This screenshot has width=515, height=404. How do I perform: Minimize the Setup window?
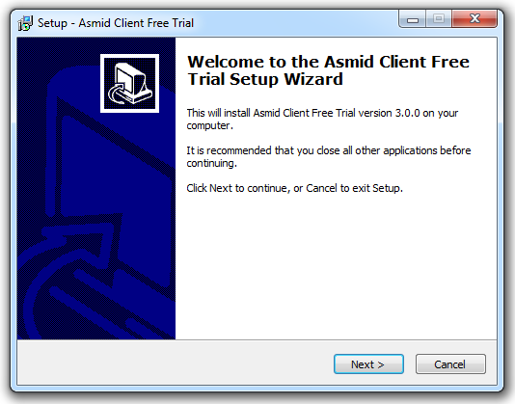pyautogui.click(x=413, y=19)
